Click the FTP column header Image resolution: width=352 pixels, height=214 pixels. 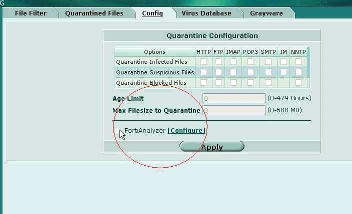click(x=218, y=52)
